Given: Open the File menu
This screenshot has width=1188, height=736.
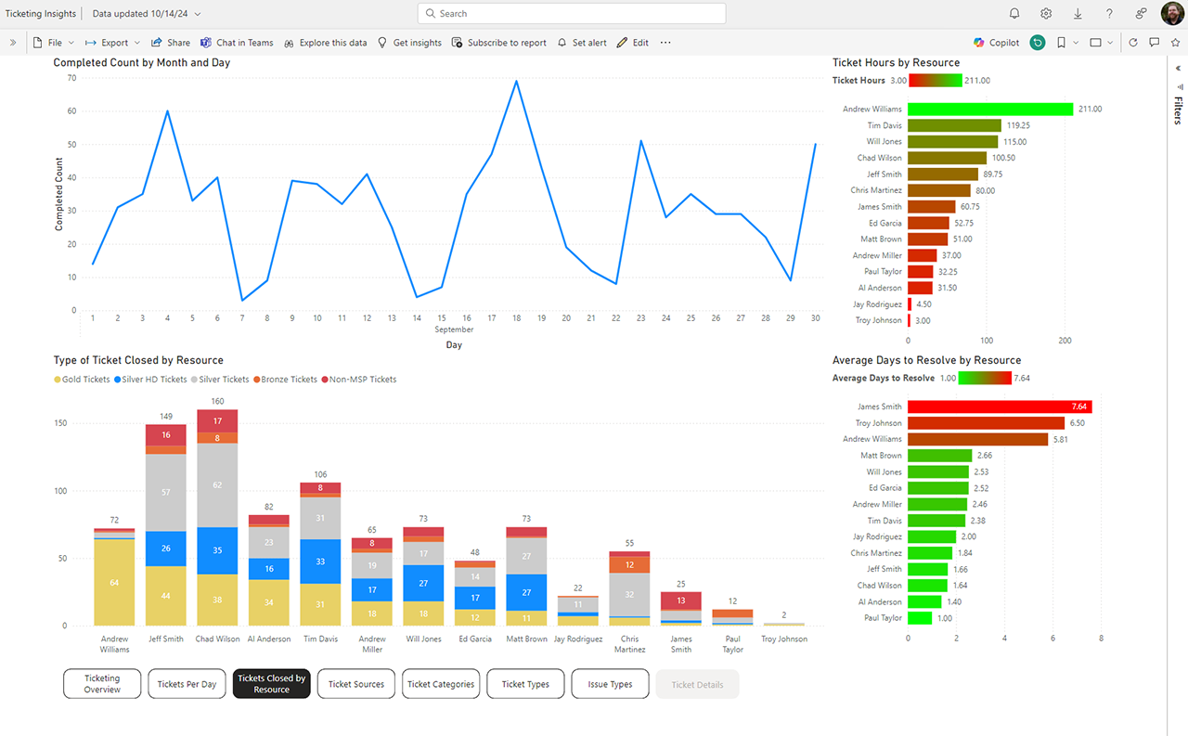Looking at the screenshot, I should tap(54, 43).
